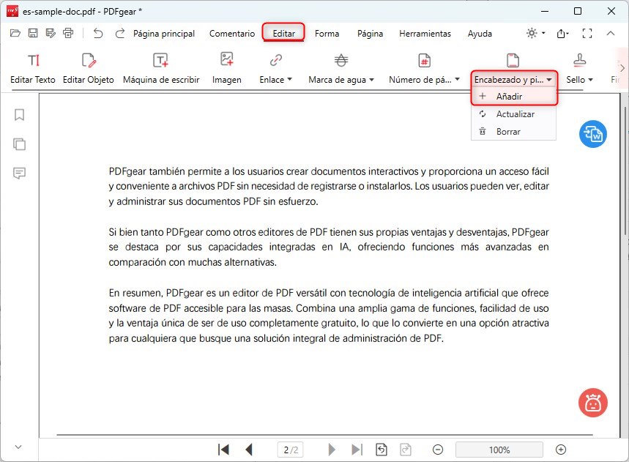Image resolution: width=629 pixels, height=462 pixels.
Task: Click the 100% zoom level field
Action: coord(499,450)
